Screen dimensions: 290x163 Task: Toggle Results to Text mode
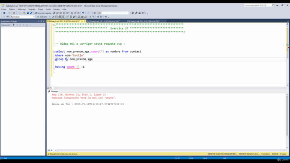pos(79,17)
